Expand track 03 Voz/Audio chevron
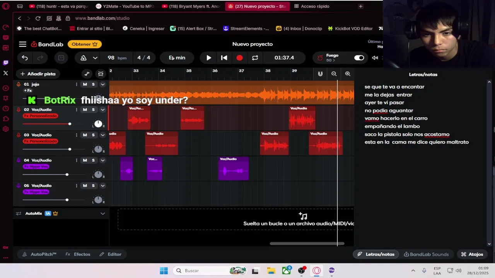The image size is (495, 278). point(102,135)
